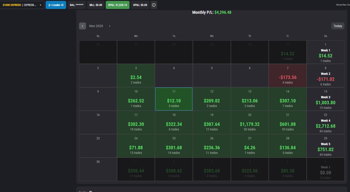
Task: Go to previous month with left arrow
Action: pos(83,26)
